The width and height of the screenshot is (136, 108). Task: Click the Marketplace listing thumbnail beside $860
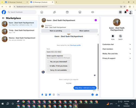click(x=42, y=26)
